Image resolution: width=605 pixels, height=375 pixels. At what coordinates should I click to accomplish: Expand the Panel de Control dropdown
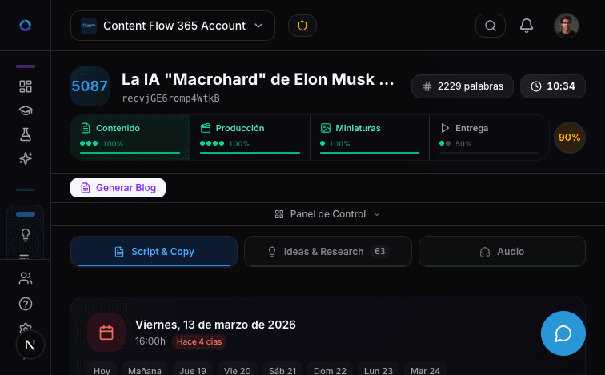tap(327, 214)
